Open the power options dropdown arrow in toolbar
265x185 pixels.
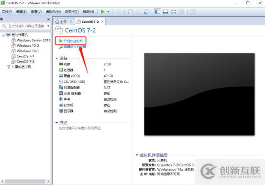[x=108, y=11]
